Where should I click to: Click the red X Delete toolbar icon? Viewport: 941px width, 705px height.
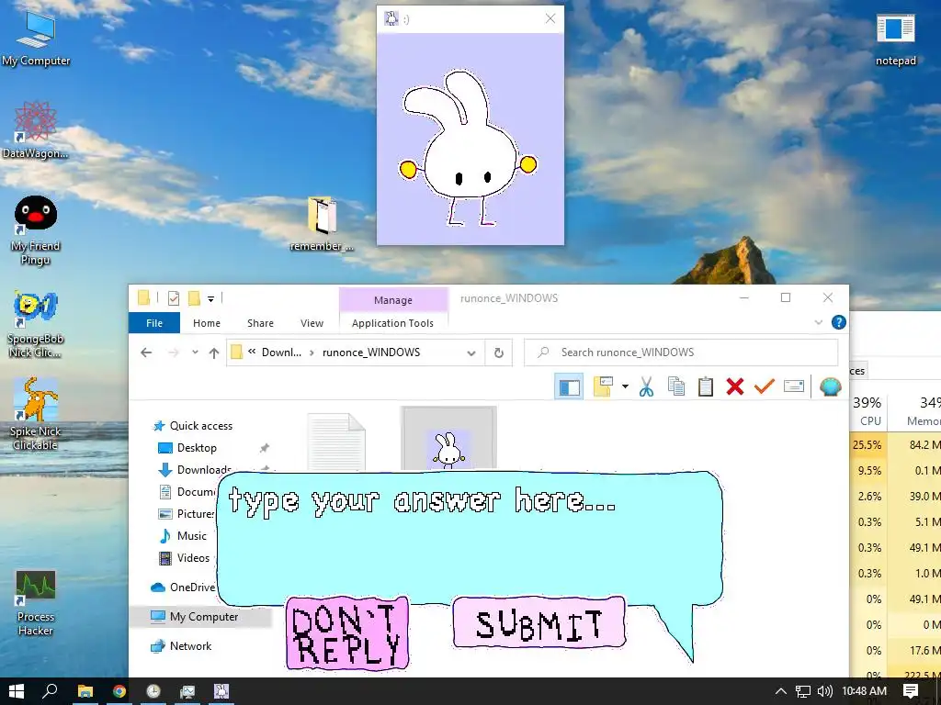[x=734, y=386]
